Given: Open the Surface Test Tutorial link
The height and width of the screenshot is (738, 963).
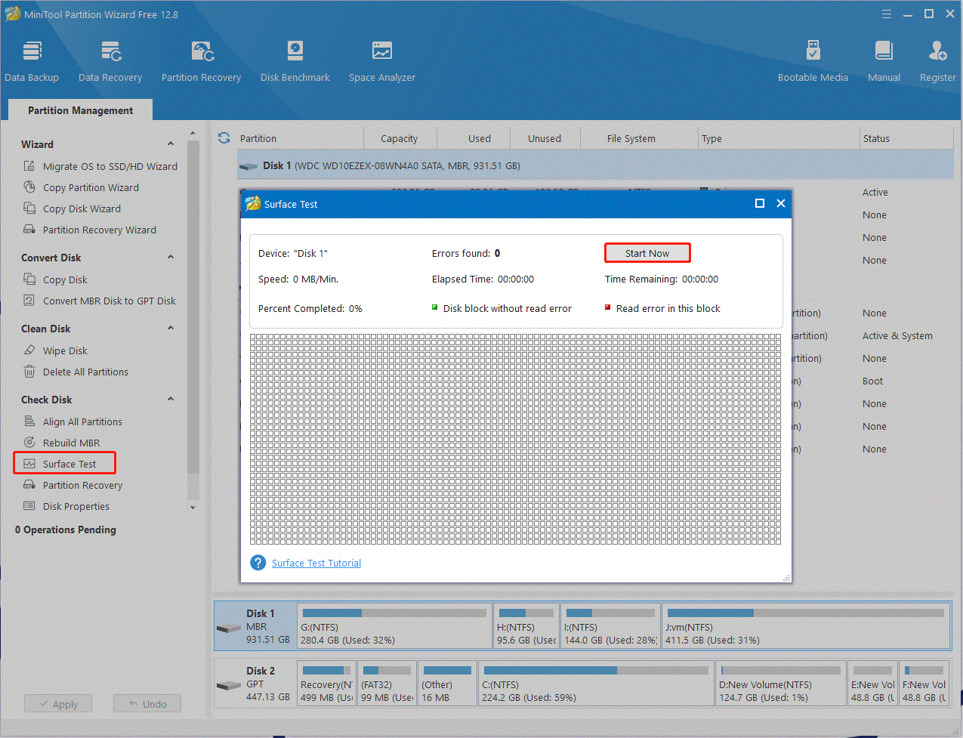Looking at the screenshot, I should pos(316,564).
